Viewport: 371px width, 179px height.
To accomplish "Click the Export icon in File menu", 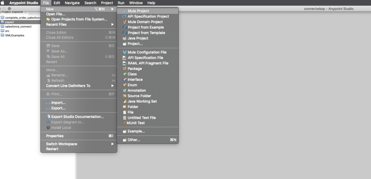I will [48, 108].
